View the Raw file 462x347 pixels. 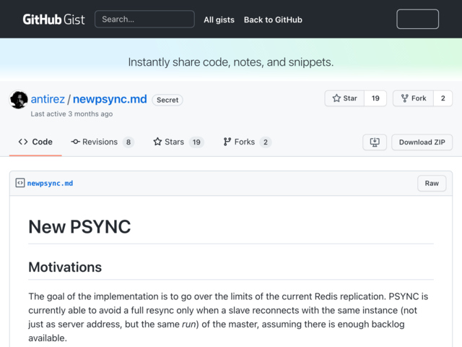coord(432,183)
